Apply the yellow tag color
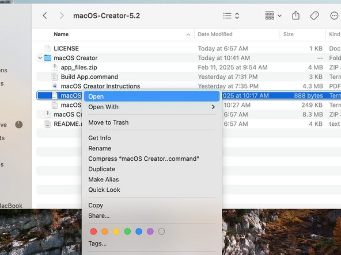 click(x=116, y=231)
